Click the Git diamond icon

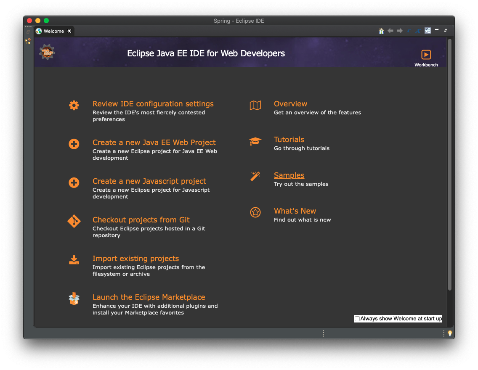click(74, 221)
